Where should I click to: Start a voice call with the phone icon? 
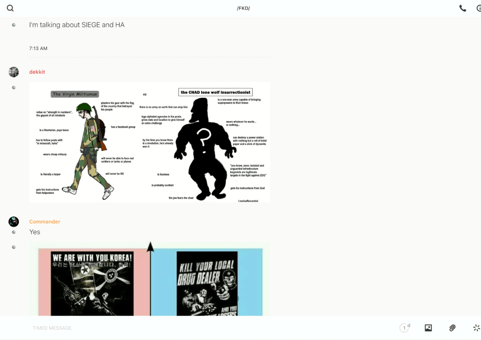coord(463,8)
